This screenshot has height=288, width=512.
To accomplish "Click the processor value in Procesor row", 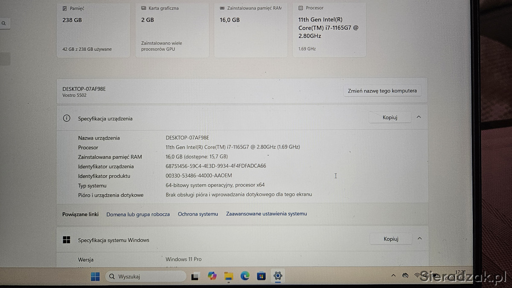I will pyautogui.click(x=233, y=147).
